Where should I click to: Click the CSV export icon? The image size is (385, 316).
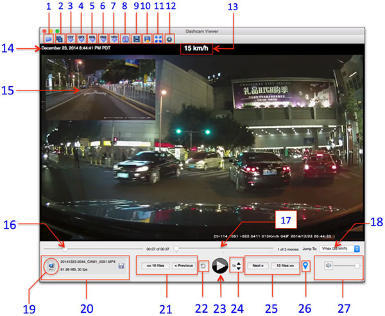coord(71,38)
